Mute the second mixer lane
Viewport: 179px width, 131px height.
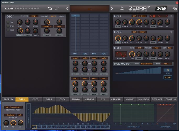[x=85, y=54]
